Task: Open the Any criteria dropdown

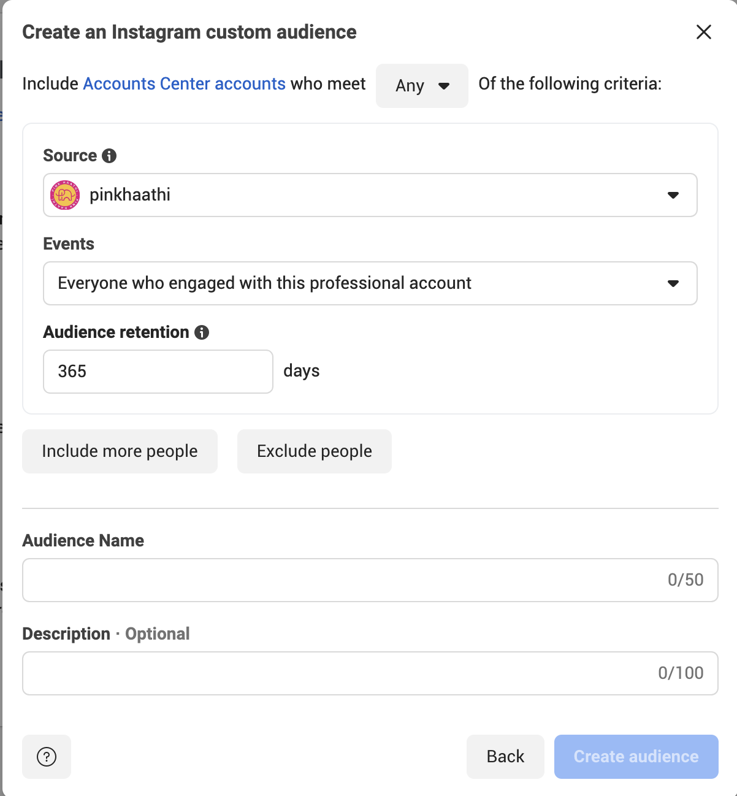Action: pyautogui.click(x=422, y=86)
